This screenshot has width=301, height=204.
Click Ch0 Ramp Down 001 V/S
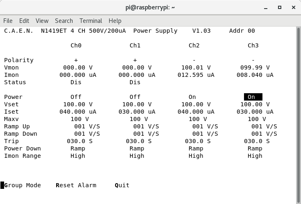coord(87,134)
